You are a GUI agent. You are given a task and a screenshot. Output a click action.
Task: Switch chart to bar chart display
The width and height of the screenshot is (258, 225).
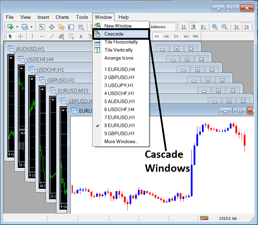coord(182,27)
